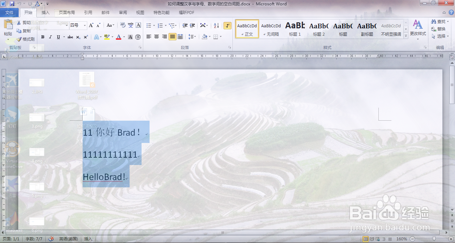Click the 字数: 7/7 word count
Viewport: 455px width, 243px height.
pos(34,239)
